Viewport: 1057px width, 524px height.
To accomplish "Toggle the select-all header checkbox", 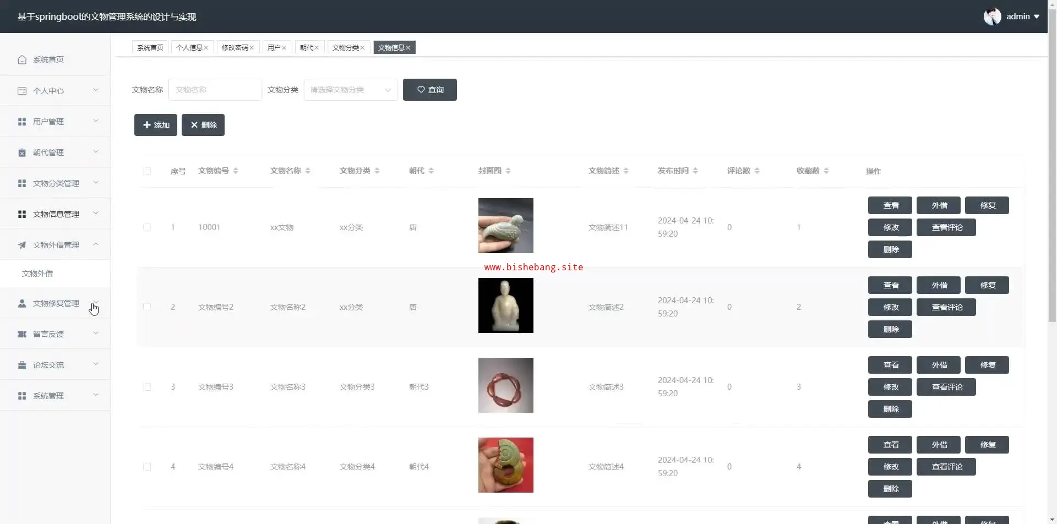I will [x=147, y=171].
